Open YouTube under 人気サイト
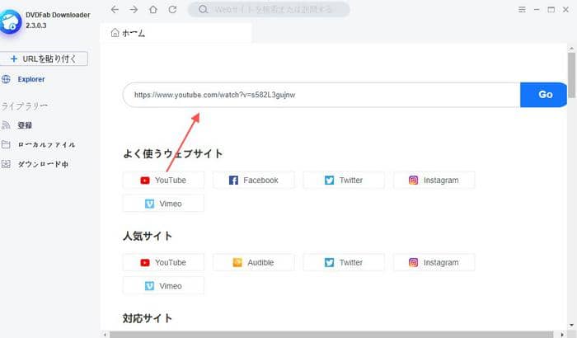Image resolution: width=577 pixels, height=338 pixels. pyautogui.click(x=163, y=262)
